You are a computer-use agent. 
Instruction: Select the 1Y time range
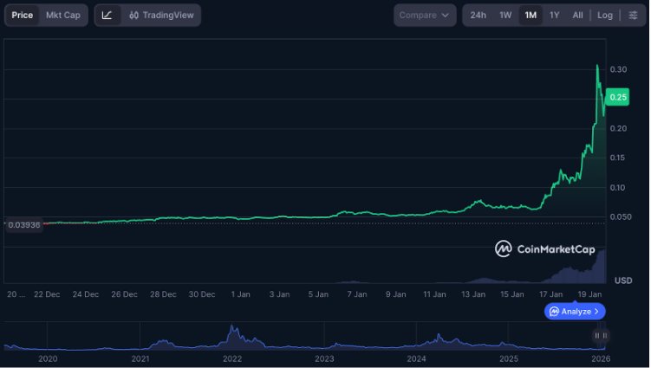(555, 15)
